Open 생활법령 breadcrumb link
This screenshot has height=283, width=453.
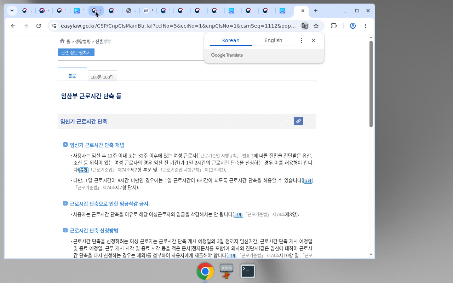point(82,41)
